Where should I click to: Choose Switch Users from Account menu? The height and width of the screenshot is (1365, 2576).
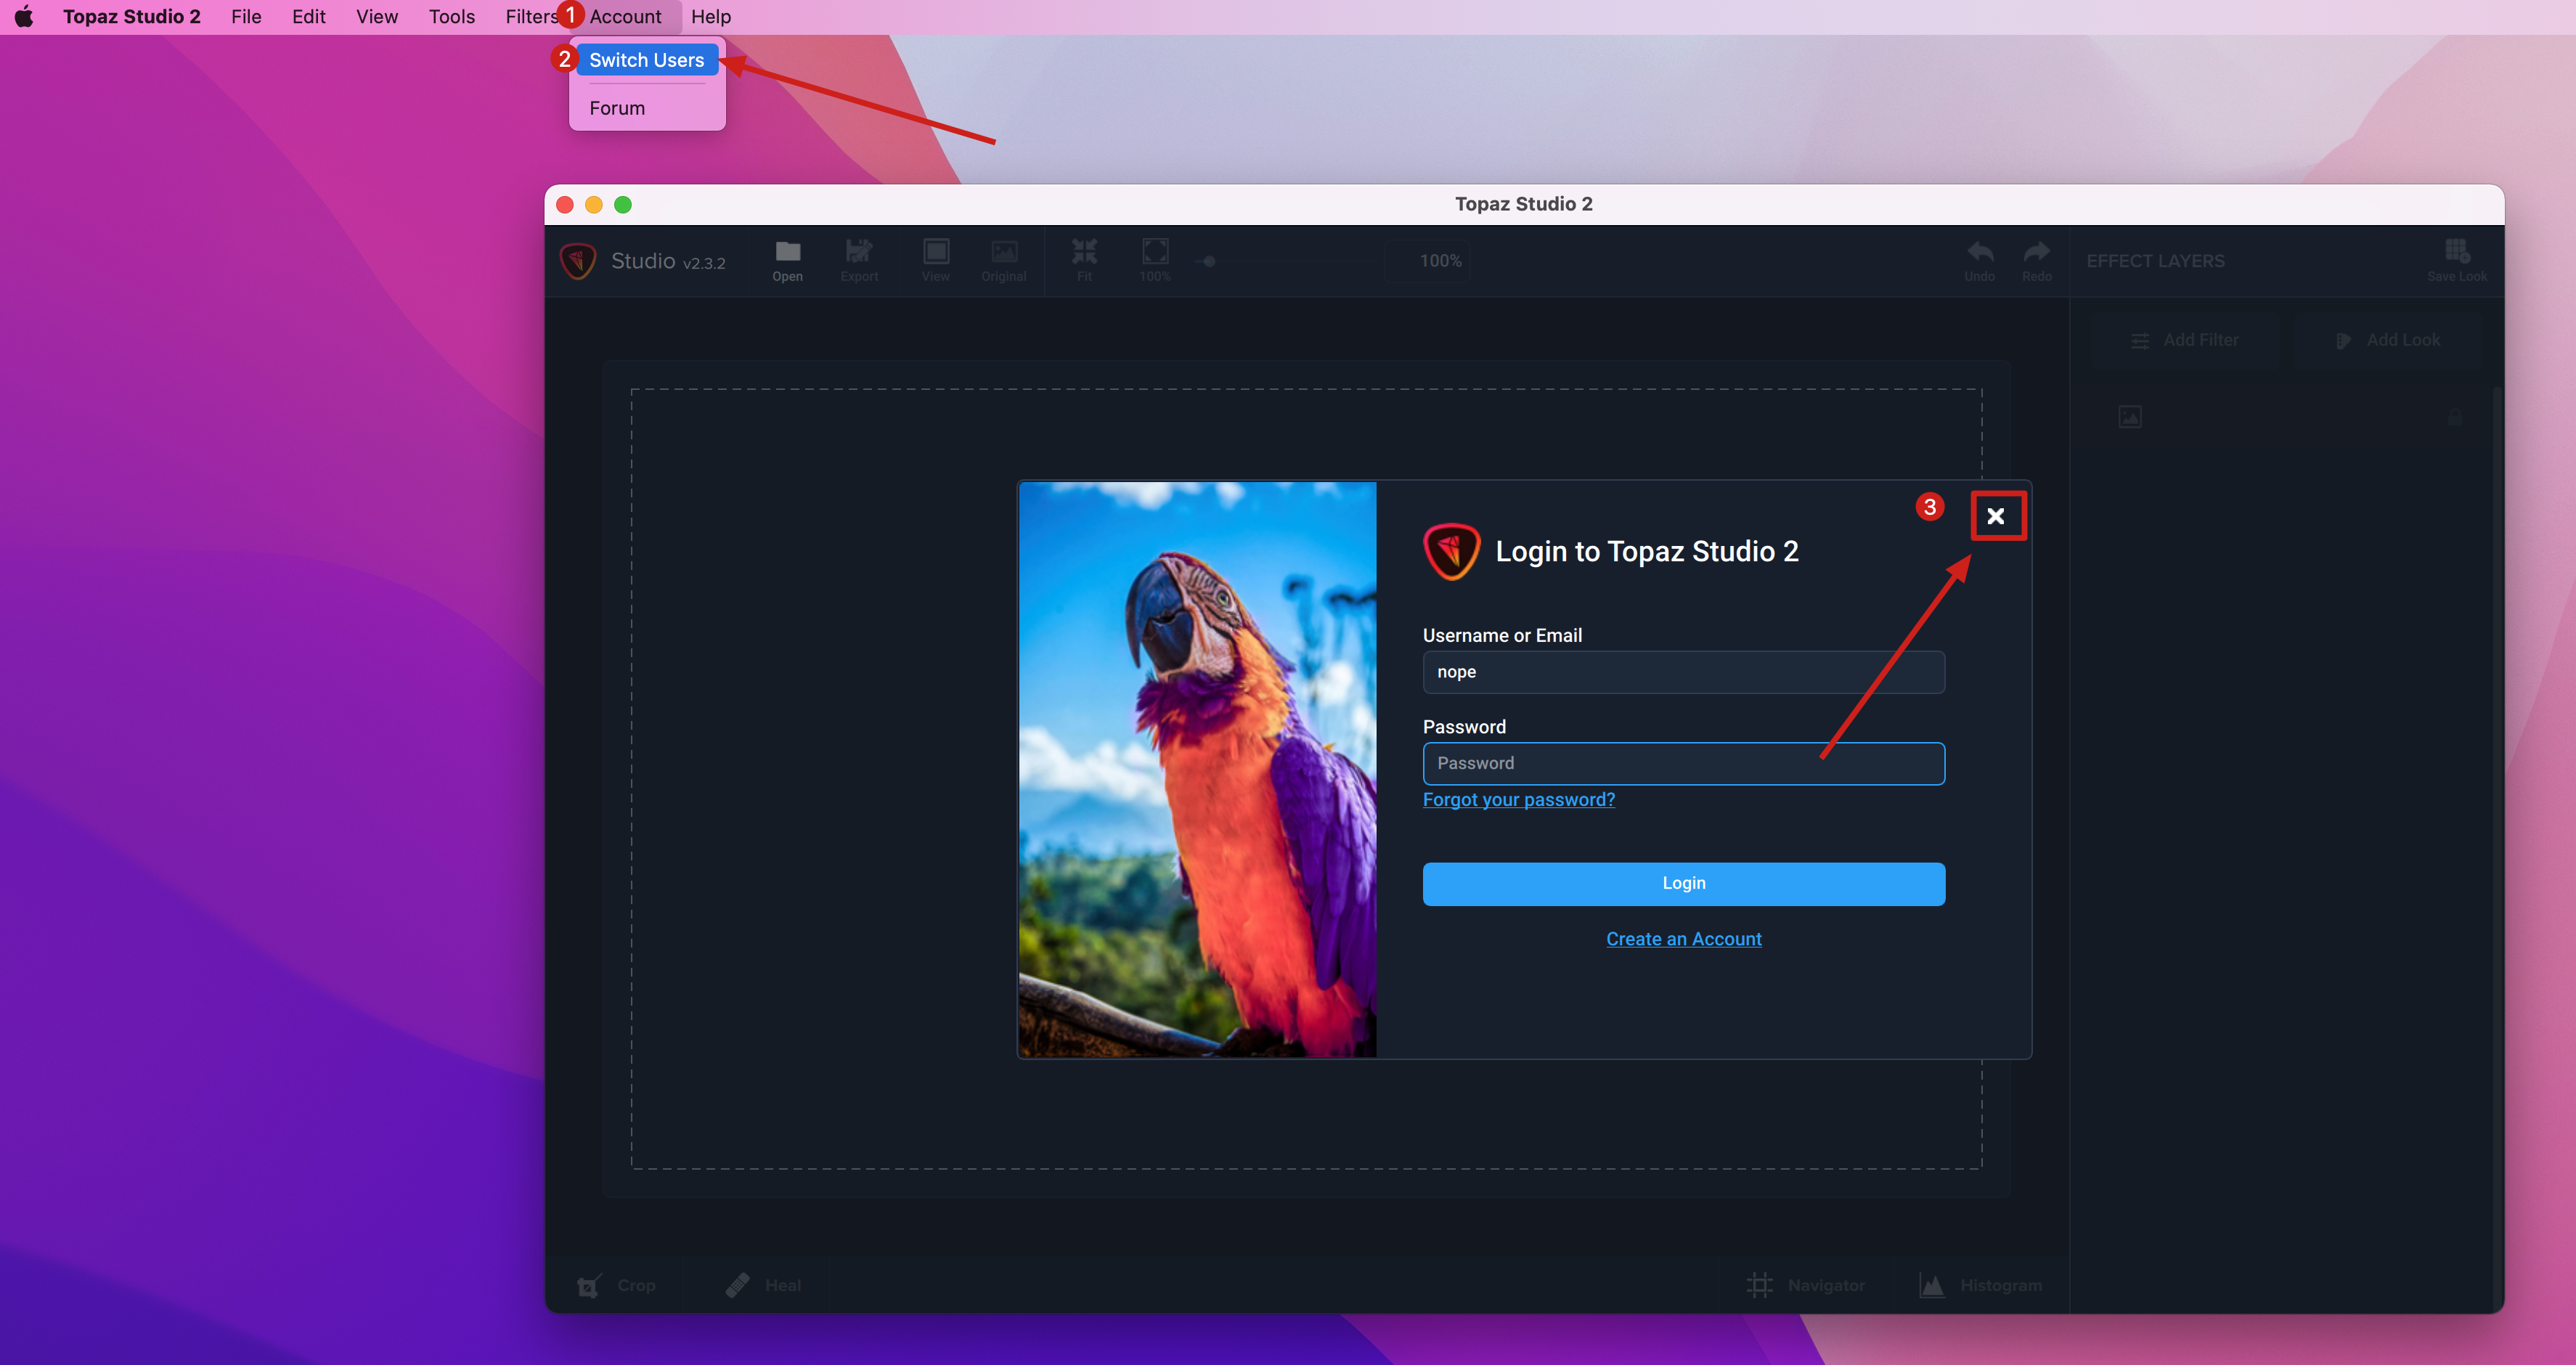click(x=646, y=60)
